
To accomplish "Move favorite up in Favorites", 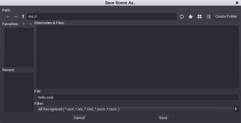I will pyautogui.click(x=24, y=24).
